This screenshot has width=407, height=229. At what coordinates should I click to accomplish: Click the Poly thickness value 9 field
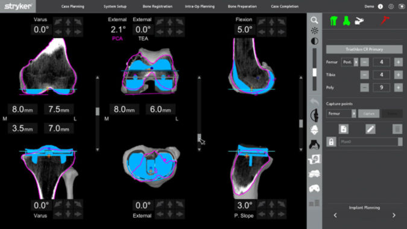point(381,87)
